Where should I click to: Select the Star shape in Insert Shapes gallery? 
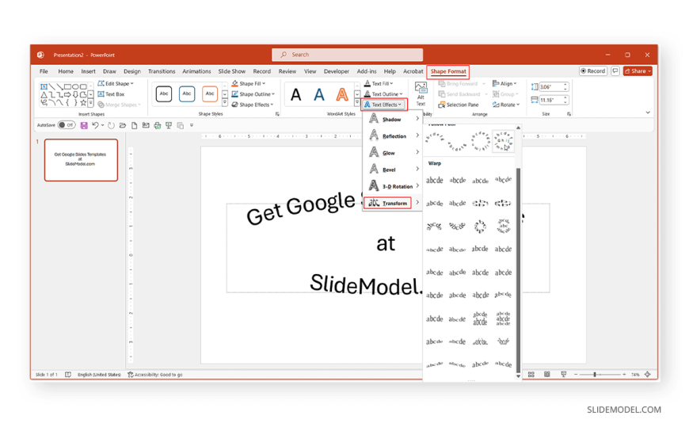coord(83,103)
